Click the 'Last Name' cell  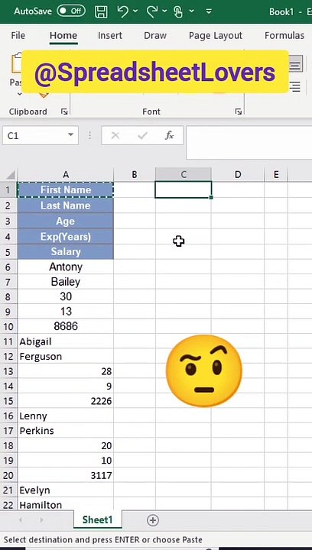pos(66,205)
